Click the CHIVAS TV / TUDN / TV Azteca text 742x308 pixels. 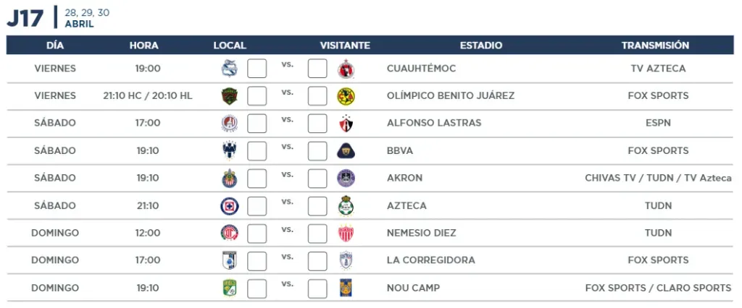pyautogui.click(x=658, y=178)
